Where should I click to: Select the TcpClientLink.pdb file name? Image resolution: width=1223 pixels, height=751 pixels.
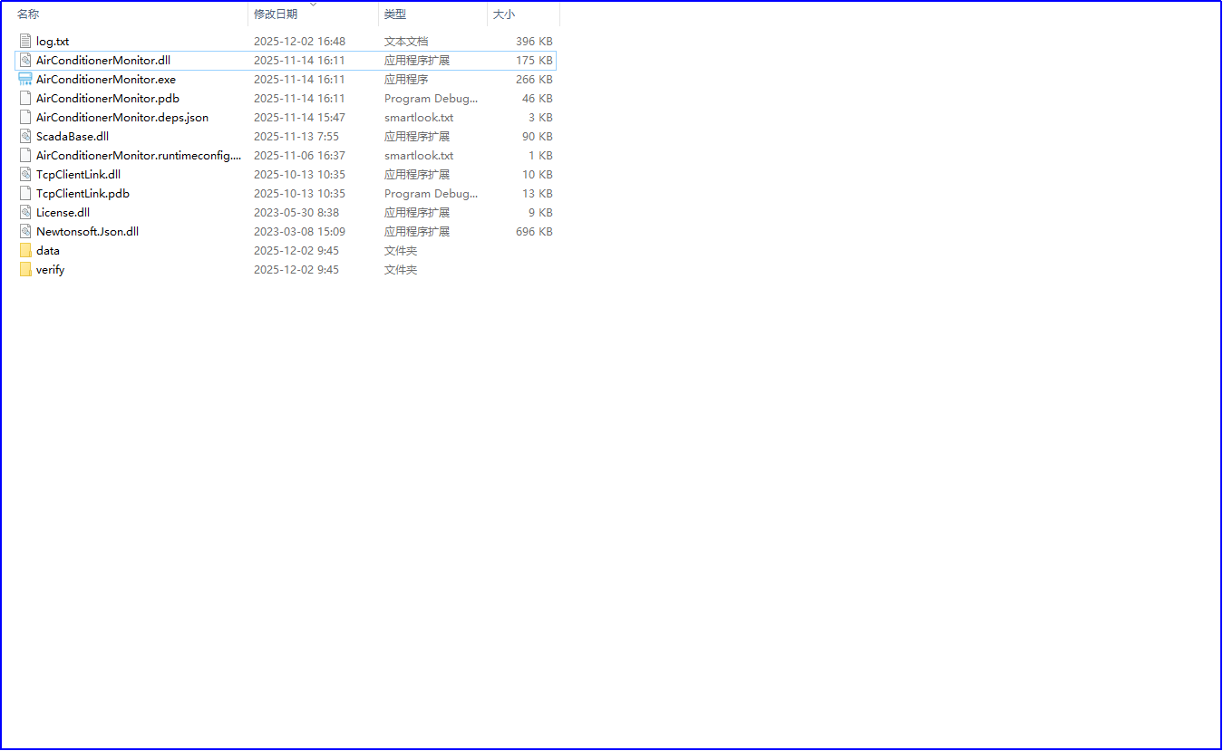click(x=83, y=193)
